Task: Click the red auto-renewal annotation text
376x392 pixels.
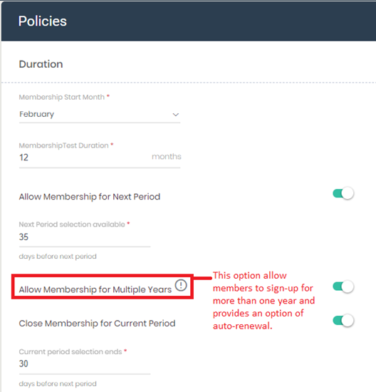Action: tap(263, 301)
